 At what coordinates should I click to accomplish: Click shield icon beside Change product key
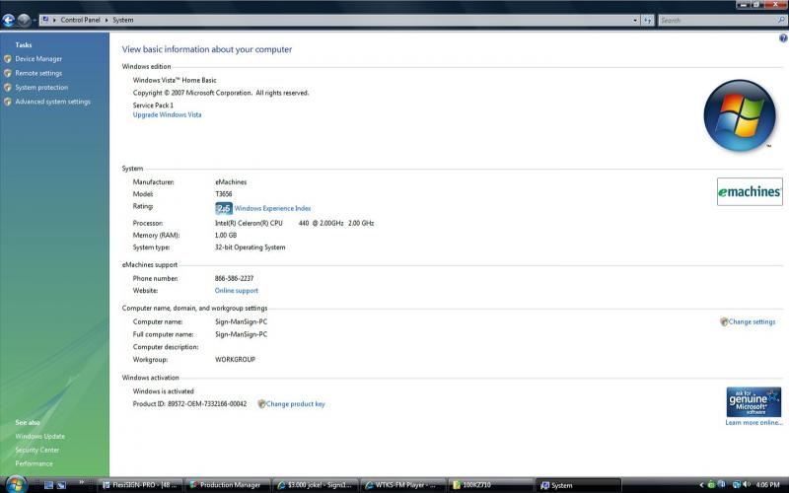click(261, 404)
